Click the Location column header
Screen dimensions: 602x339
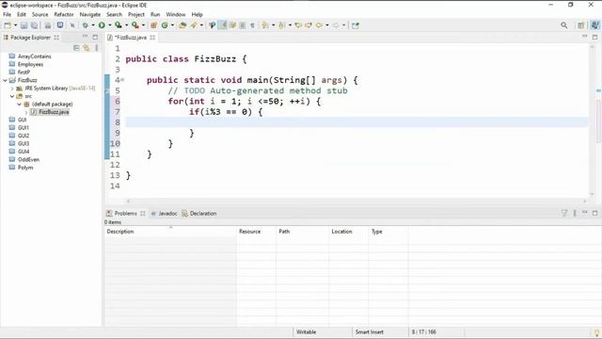tap(349, 232)
